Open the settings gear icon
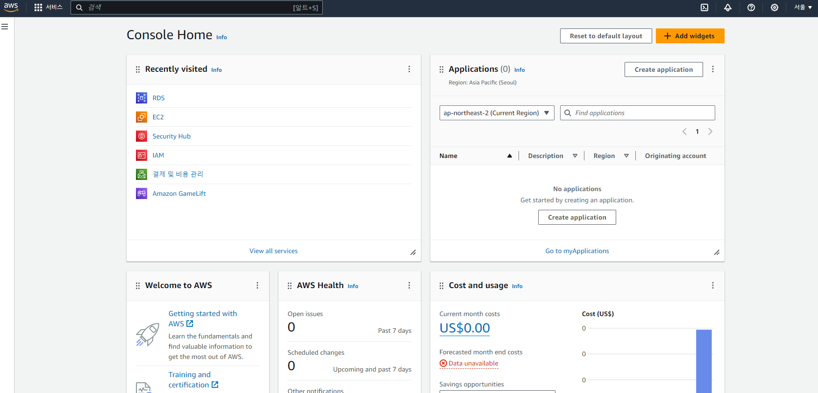The height and width of the screenshot is (393, 818). point(775,7)
